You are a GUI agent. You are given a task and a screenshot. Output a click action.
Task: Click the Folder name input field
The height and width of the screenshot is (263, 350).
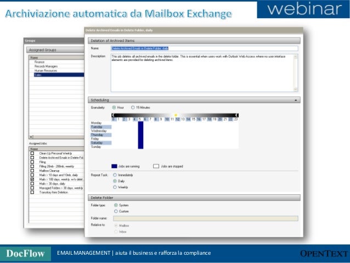(206, 219)
